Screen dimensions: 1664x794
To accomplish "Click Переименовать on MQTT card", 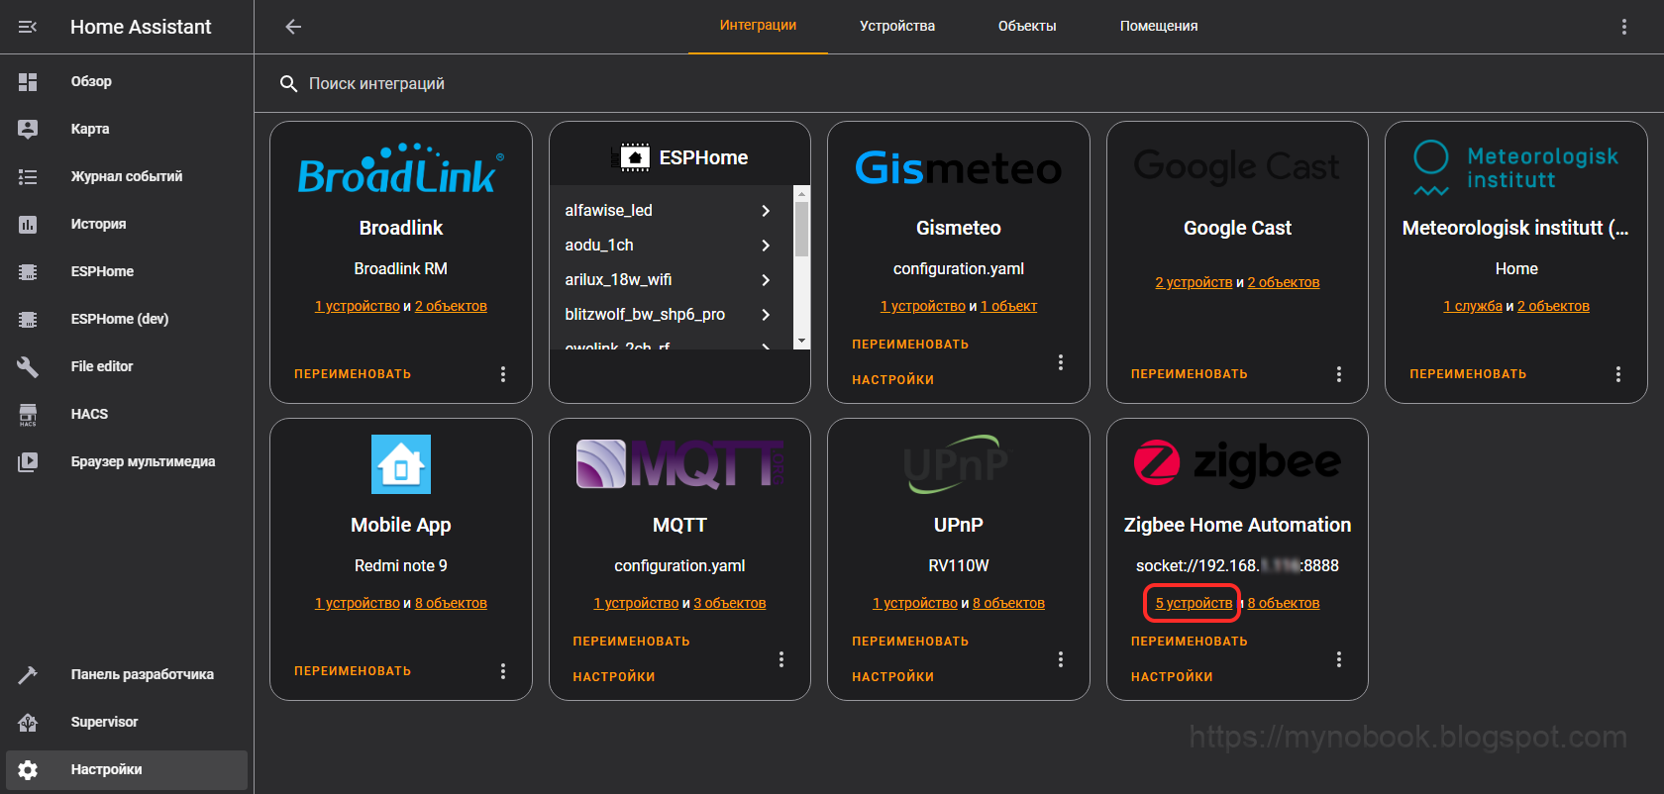I will (631, 642).
